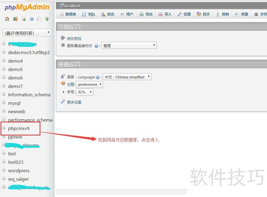Image resolution: width=267 pixels, height=197 pixels.
Task: Click database icon beside information_schema
Action: (4, 94)
